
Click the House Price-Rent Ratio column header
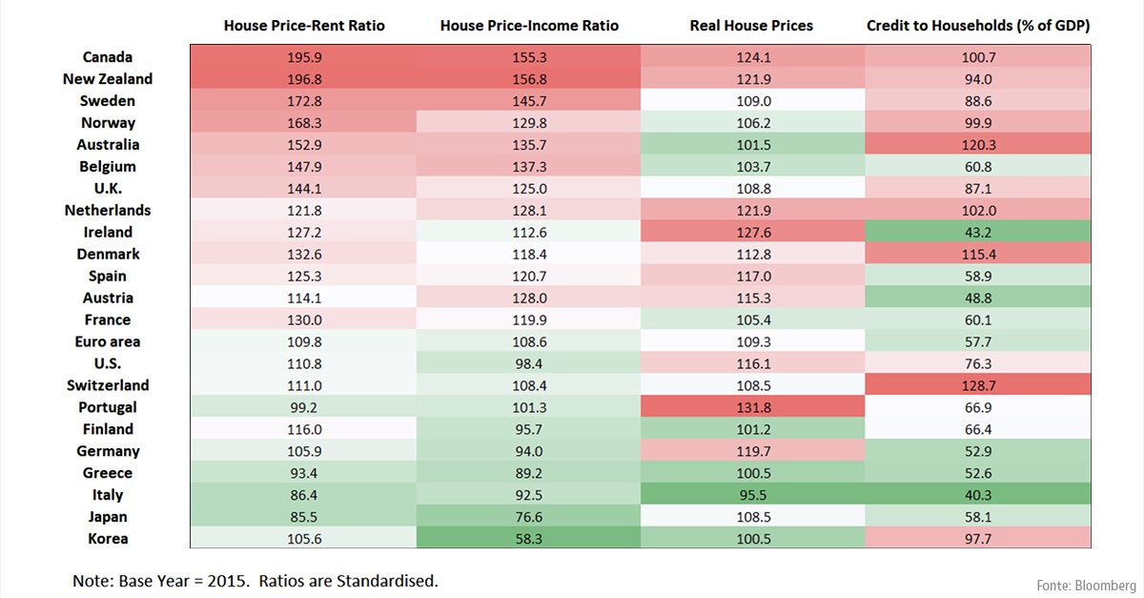point(304,26)
